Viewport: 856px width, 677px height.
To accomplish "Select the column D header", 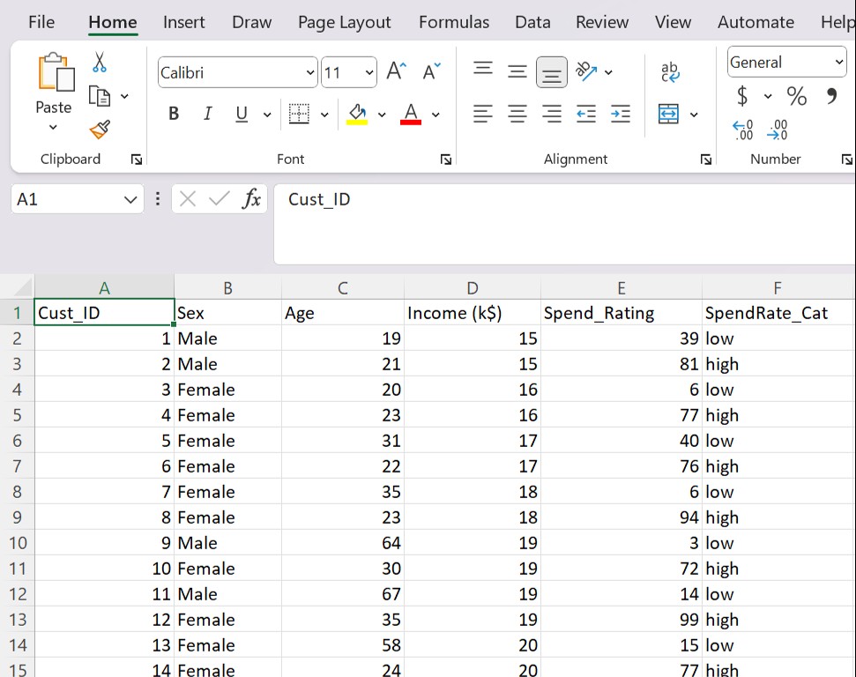I will 473,288.
